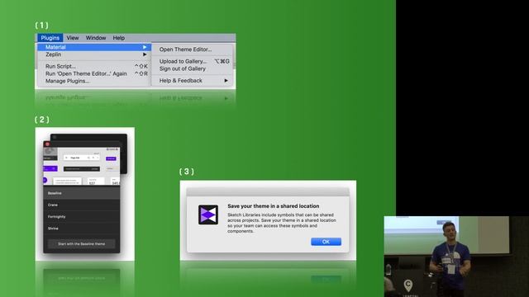Choose Manage Plugins...
529x297 pixels.
pyautogui.click(x=93, y=81)
